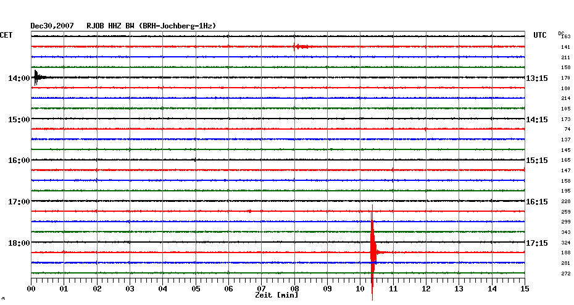Click the 03 minute tick label
This screenshot has height=305, width=574.
130,289
